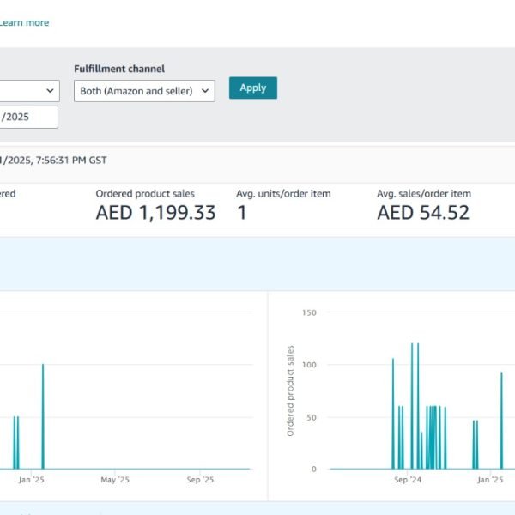Click the Learn more link
Screen dimensions: 515x515
click(x=24, y=22)
